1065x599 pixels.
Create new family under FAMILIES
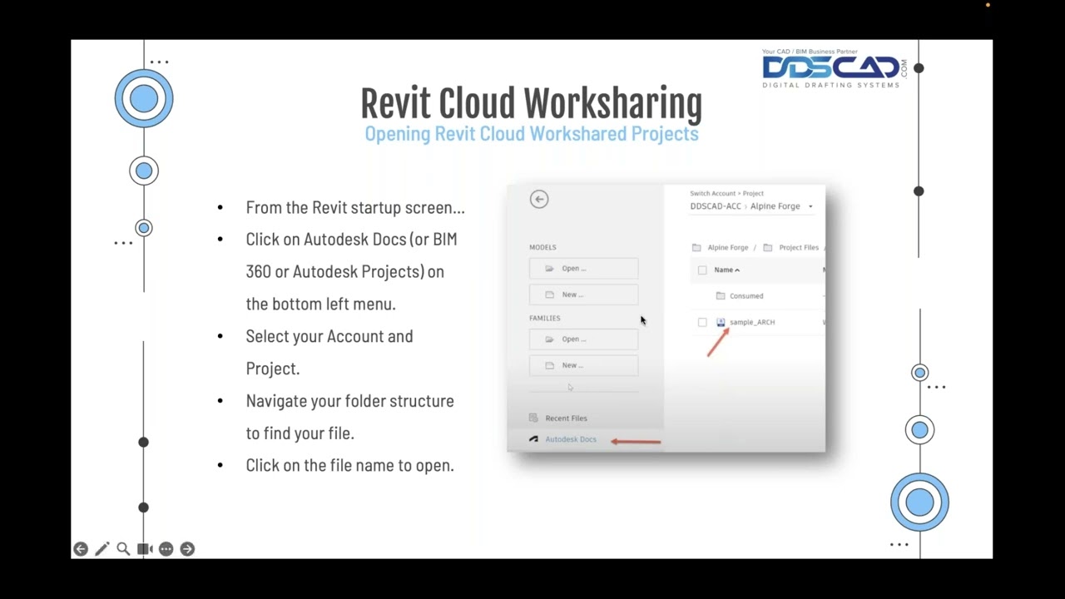[583, 365]
